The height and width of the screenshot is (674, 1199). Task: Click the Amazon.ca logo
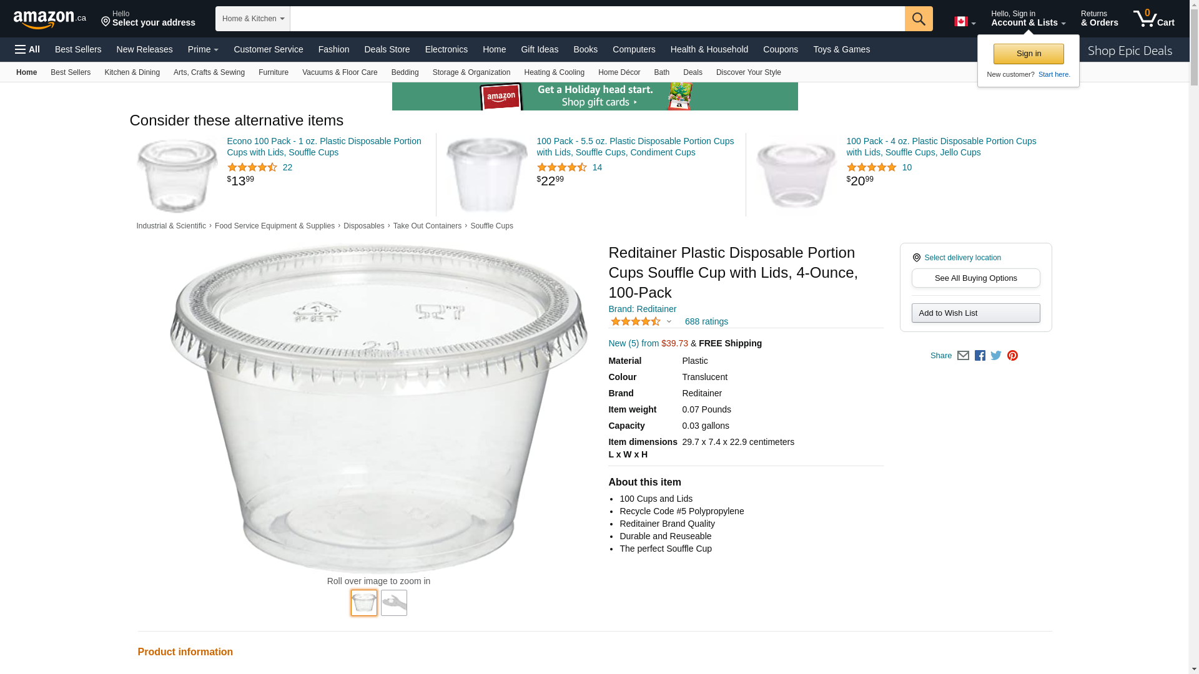click(x=50, y=19)
